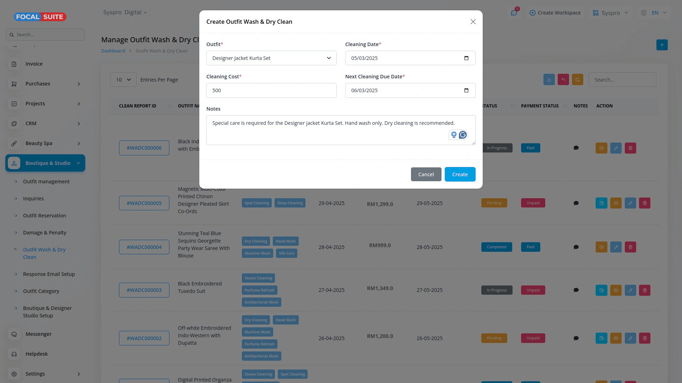Image resolution: width=682 pixels, height=383 pixels.
Task: Click the Cancel button
Action: 426,174
